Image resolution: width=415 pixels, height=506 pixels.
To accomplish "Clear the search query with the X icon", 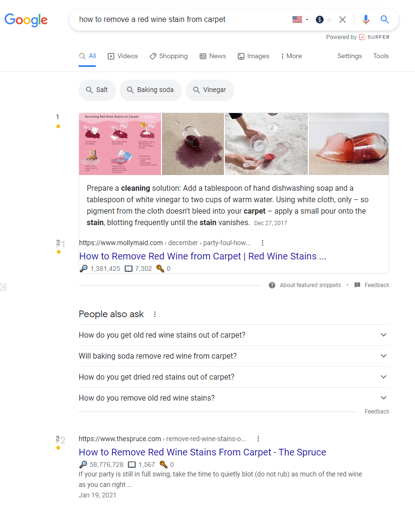I will point(343,20).
